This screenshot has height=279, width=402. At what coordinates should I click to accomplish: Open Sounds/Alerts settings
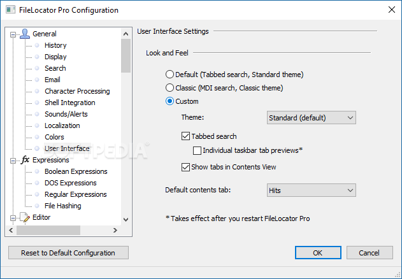click(x=66, y=114)
